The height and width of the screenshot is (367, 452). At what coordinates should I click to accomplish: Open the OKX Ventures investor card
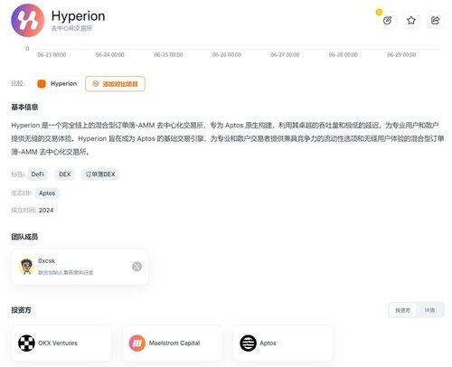coord(61,343)
